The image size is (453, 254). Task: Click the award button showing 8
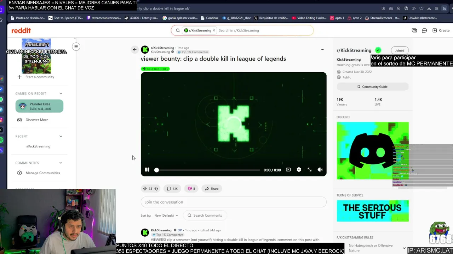coord(191,189)
